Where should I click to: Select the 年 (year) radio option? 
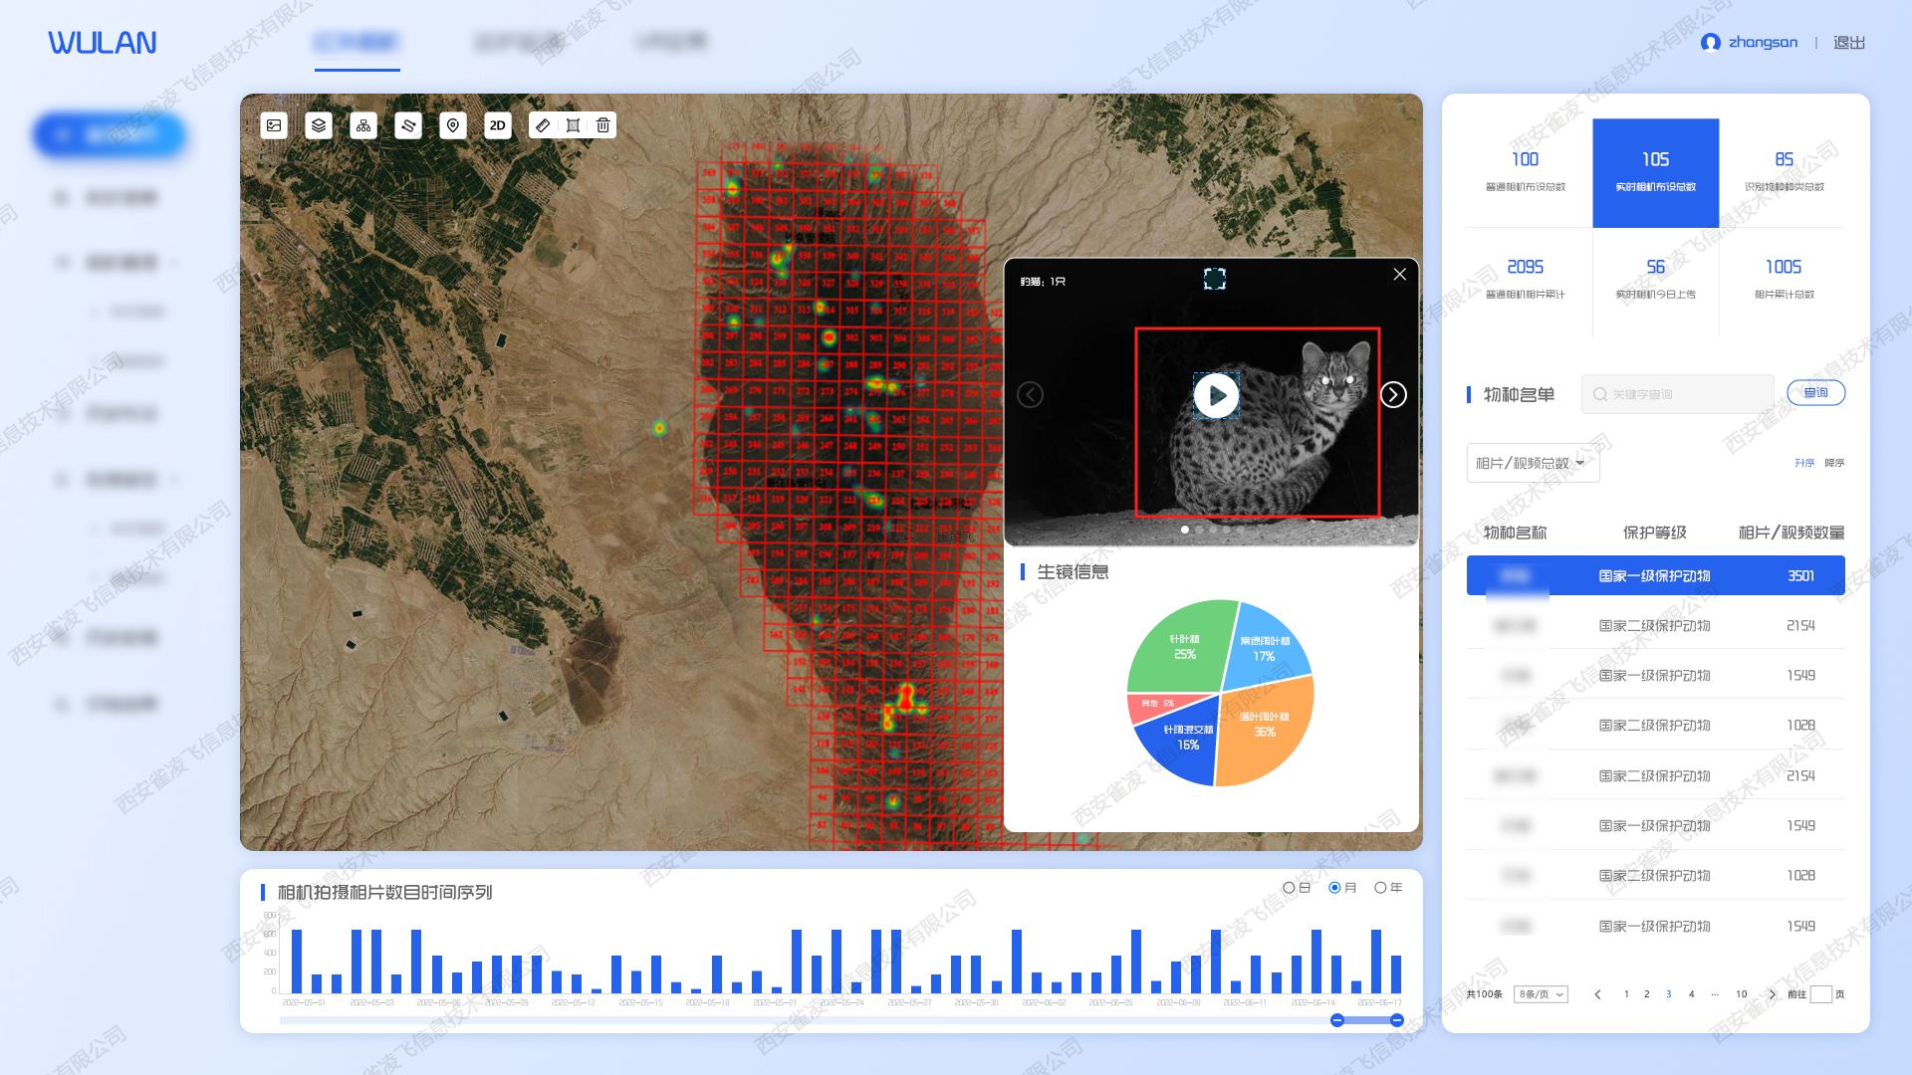click(1380, 888)
